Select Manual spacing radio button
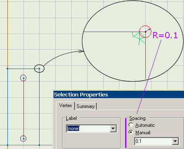 point(131,132)
